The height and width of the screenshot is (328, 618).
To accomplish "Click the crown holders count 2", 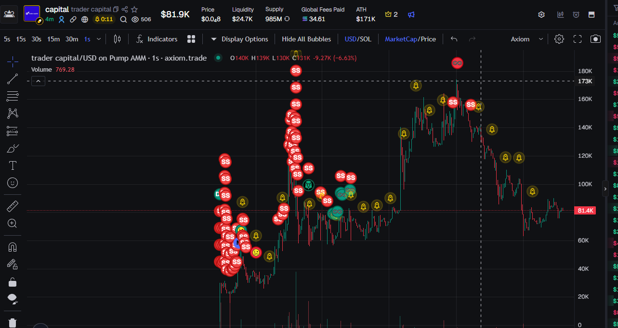I will [x=391, y=14].
